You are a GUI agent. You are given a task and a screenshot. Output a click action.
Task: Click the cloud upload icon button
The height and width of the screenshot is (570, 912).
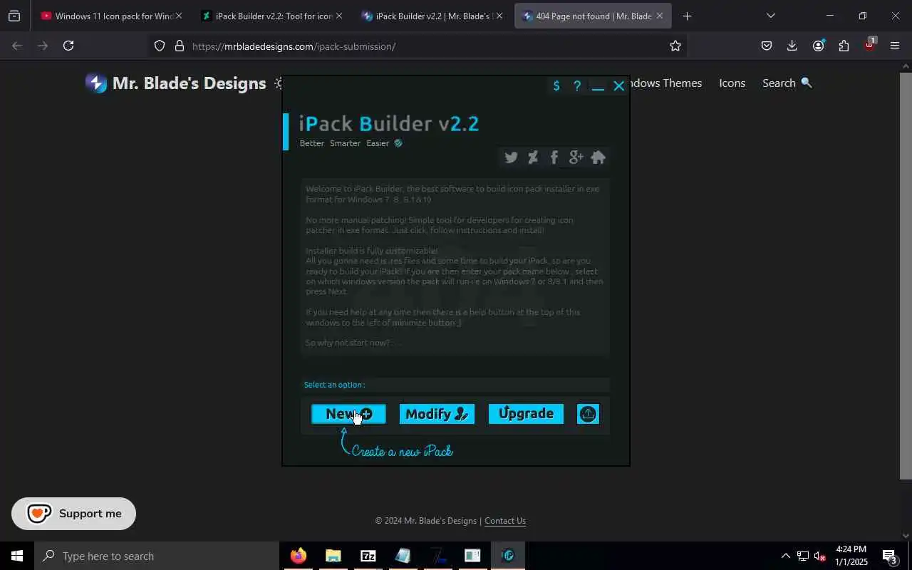coord(588,414)
